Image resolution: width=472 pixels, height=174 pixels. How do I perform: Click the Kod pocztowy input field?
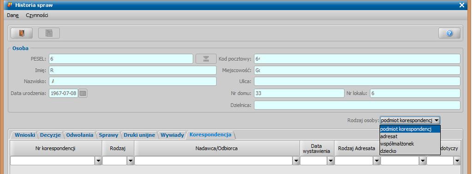[357, 59]
